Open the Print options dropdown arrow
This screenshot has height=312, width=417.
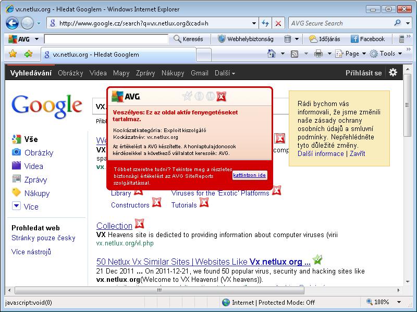(x=329, y=54)
